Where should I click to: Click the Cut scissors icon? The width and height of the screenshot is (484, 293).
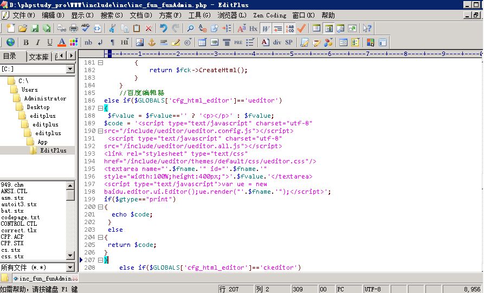click(112, 28)
